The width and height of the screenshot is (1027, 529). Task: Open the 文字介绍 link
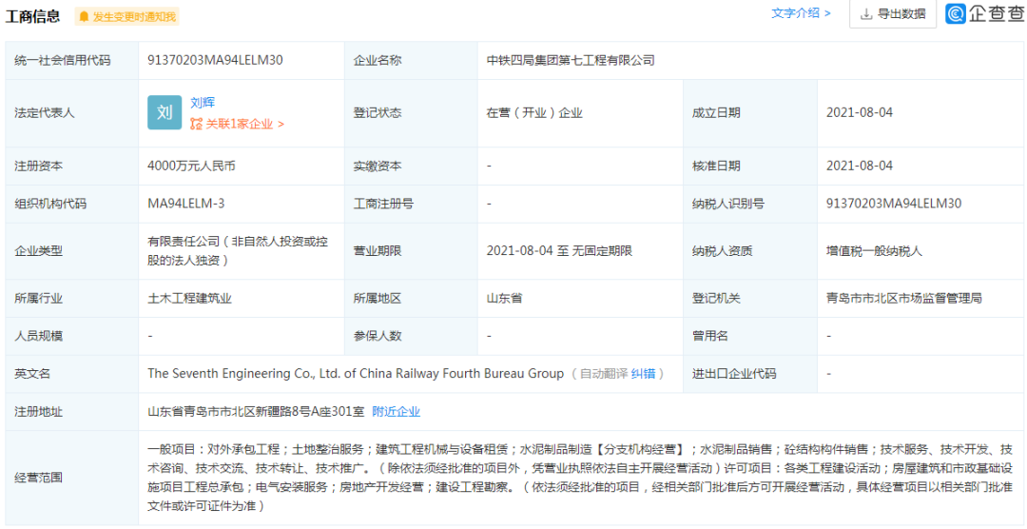click(x=801, y=13)
